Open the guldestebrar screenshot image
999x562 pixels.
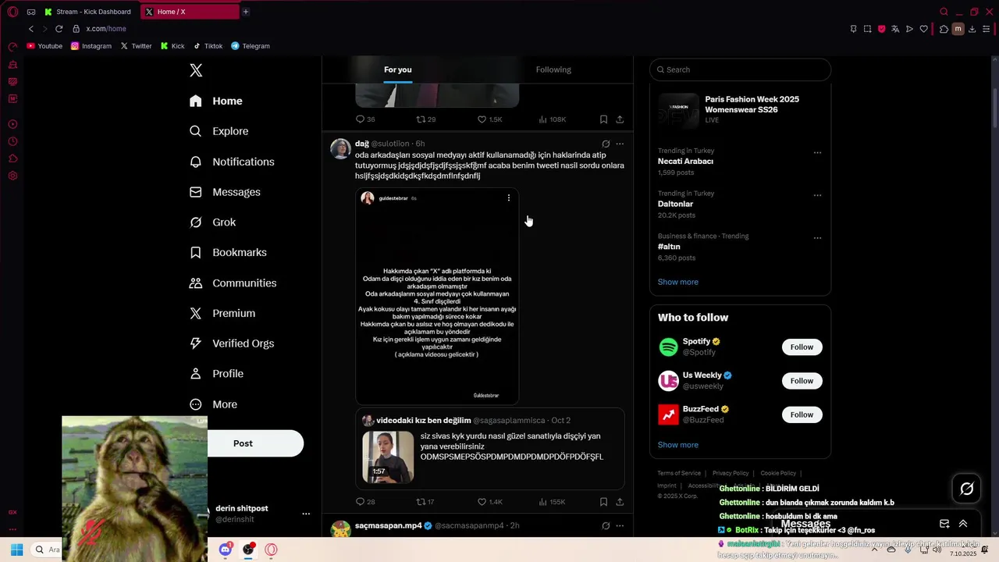(x=437, y=297)
